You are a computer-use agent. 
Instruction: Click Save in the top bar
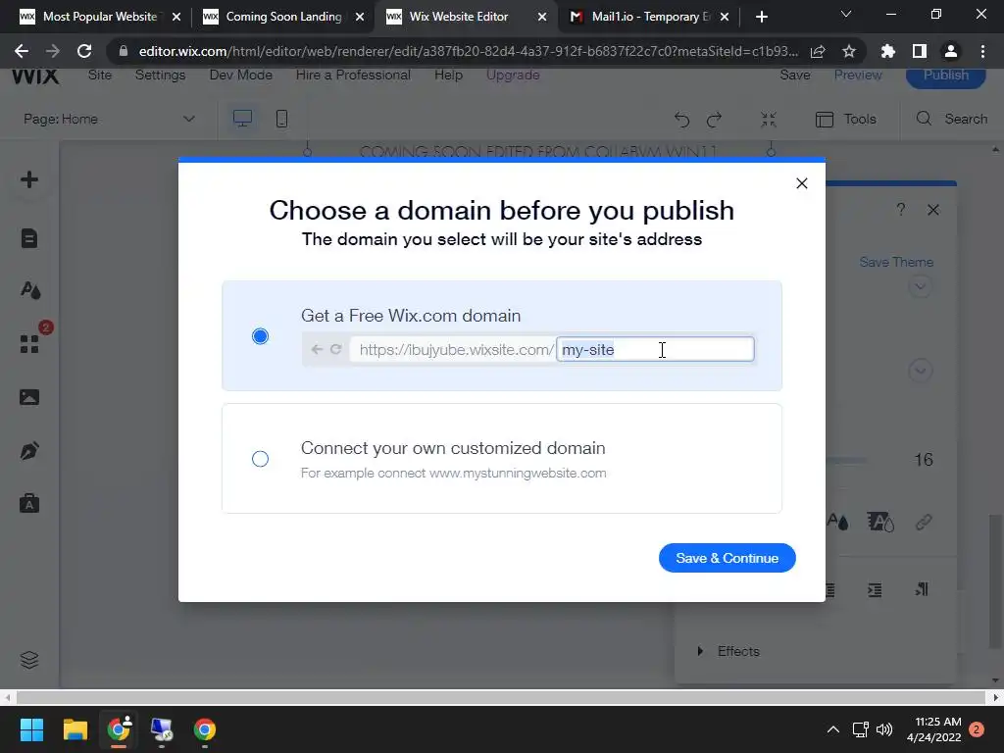coord(794,75)
